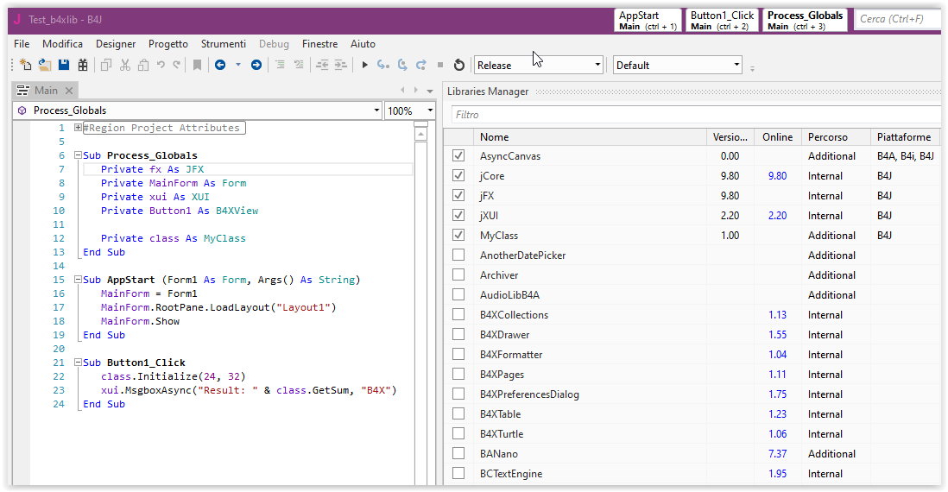Jump to Button1_Click sub shortcut
The image size is (948, 492).
[722, 20]
